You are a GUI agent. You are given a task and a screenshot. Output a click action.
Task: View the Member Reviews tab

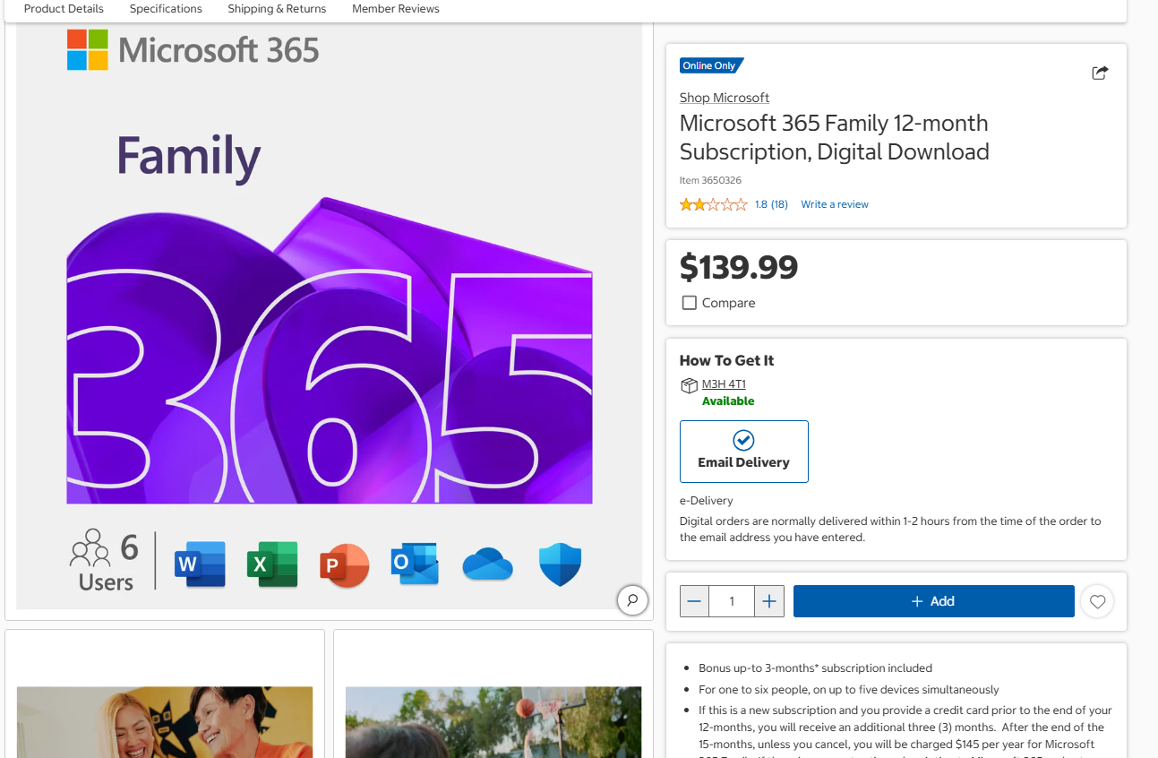pyautogui.click(x=396, y=9)
